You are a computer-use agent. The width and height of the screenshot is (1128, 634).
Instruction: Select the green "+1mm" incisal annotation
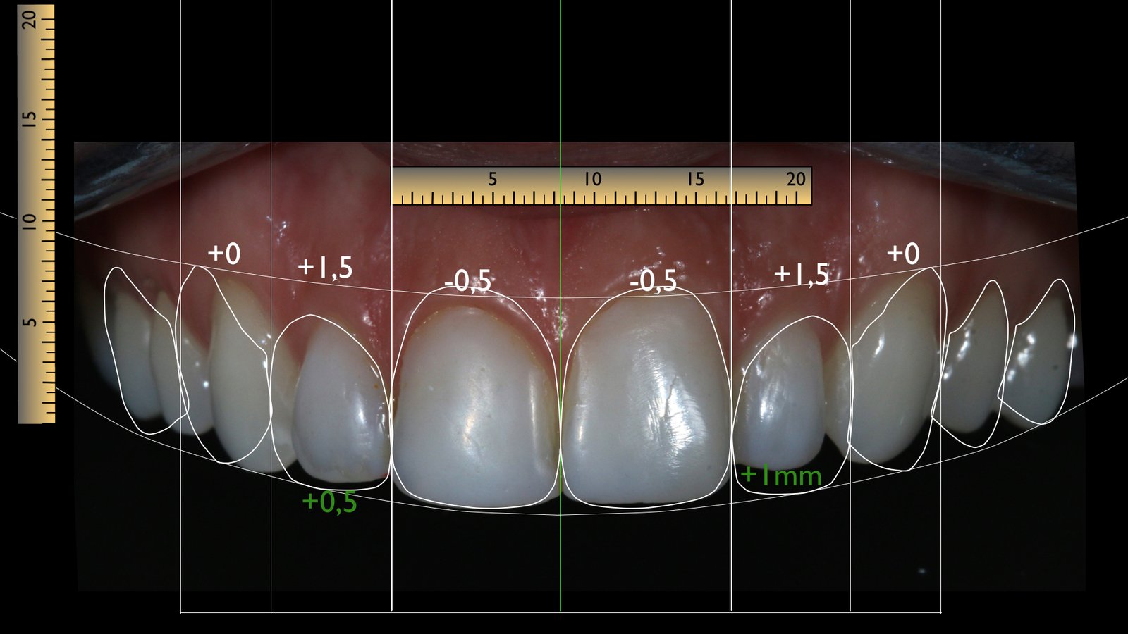[781, 476]
